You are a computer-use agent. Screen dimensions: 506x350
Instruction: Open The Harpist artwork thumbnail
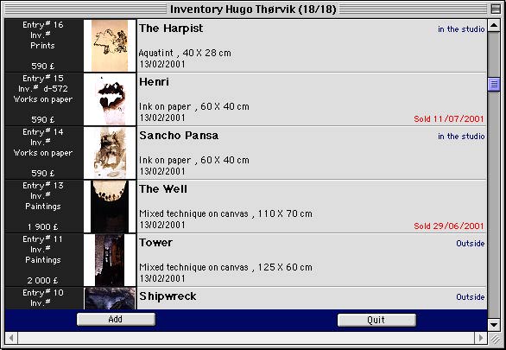point(110,46)
